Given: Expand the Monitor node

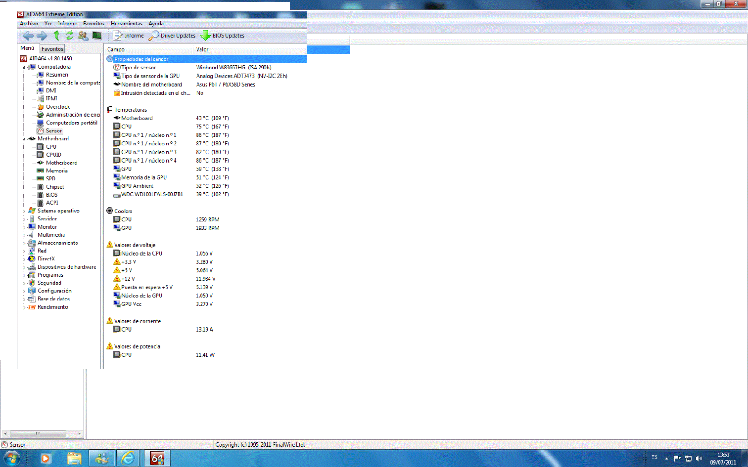Looking at the screenshot, I should [x=24, y=227].
